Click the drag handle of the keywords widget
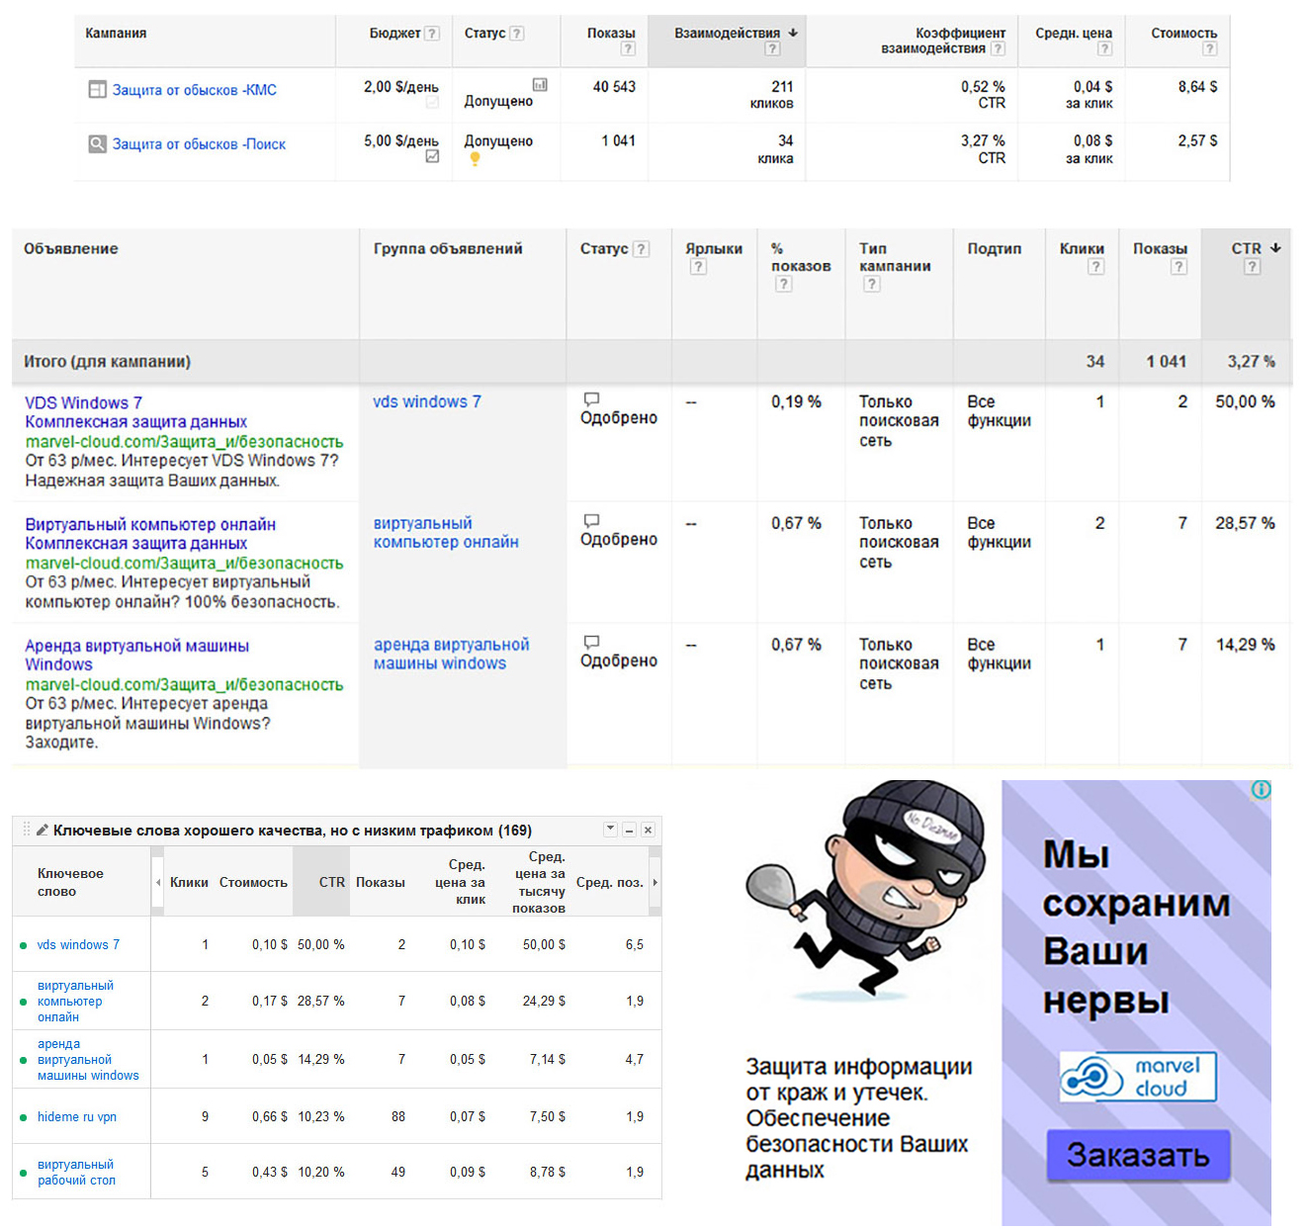Image resolution: width=1309 pixels, height=1229 pixels. [x=27, y=831]
